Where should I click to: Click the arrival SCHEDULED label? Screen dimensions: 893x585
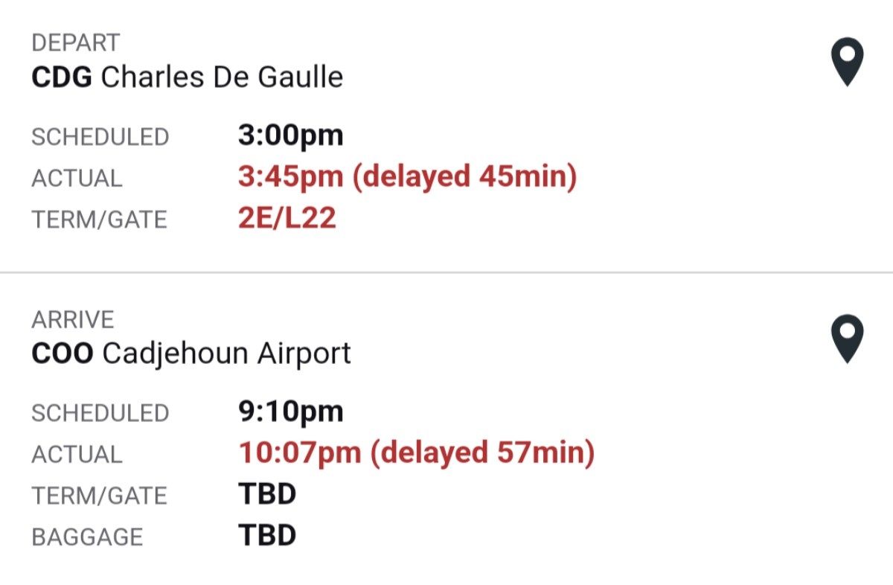point(100,413)
